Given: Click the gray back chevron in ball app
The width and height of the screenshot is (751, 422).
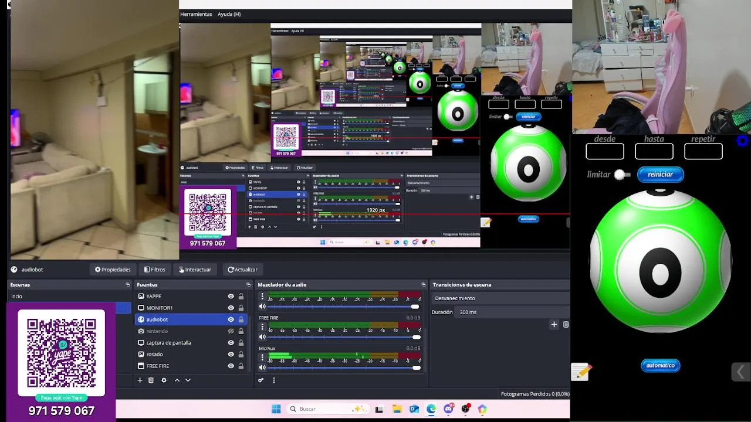Looking at the screenshot, I should pos(740,372).
